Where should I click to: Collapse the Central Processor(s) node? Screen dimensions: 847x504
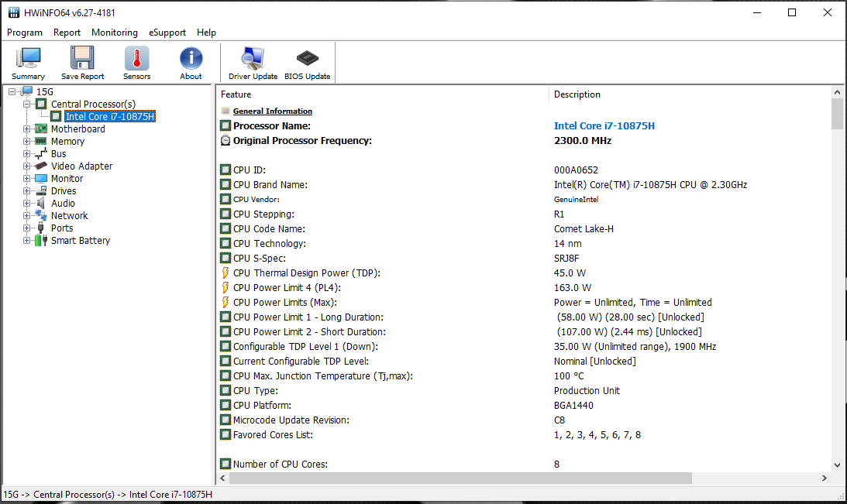click(27, 105)
